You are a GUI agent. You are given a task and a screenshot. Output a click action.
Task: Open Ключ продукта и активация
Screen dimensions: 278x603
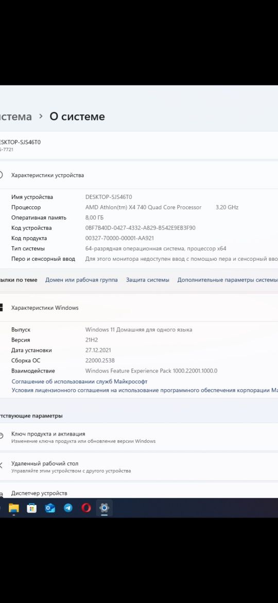point(139,437)
